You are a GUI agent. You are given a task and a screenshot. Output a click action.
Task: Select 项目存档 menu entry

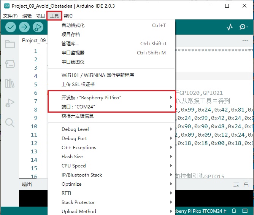pos(112,34)
